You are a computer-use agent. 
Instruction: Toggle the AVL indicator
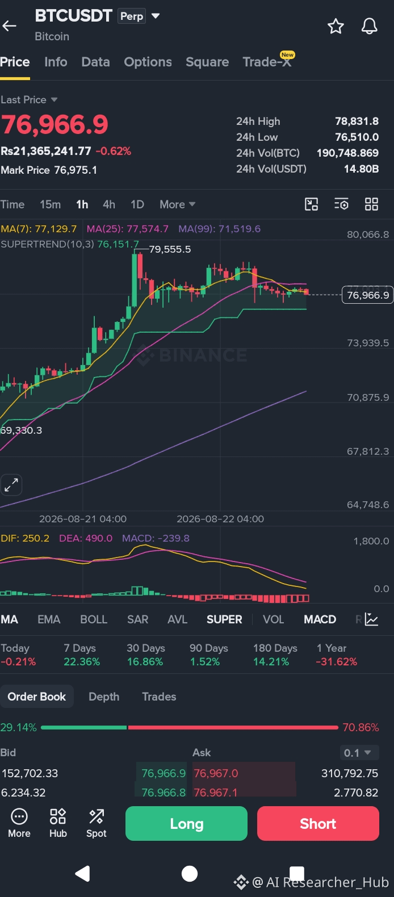(177, 619)
